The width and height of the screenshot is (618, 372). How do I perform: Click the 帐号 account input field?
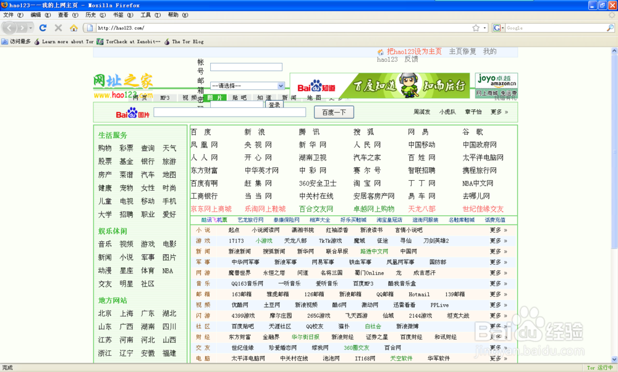tap(246, 67)
